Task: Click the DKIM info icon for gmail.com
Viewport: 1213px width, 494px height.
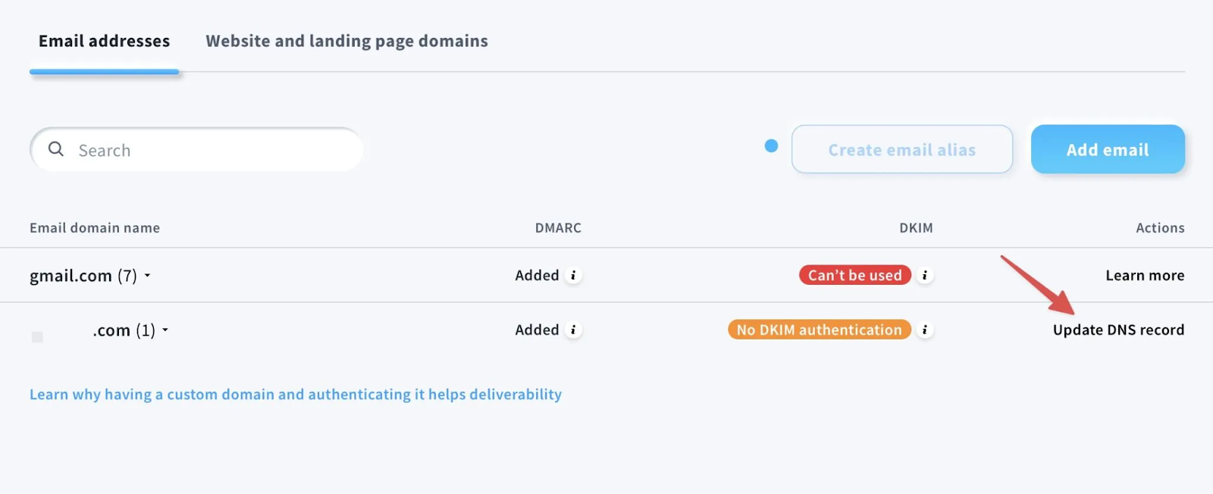Action: pos(924,276)
